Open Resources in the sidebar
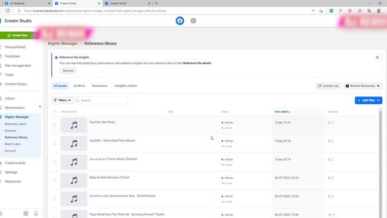The height and width of the screenshot is (218, 387). pos(13,182)
